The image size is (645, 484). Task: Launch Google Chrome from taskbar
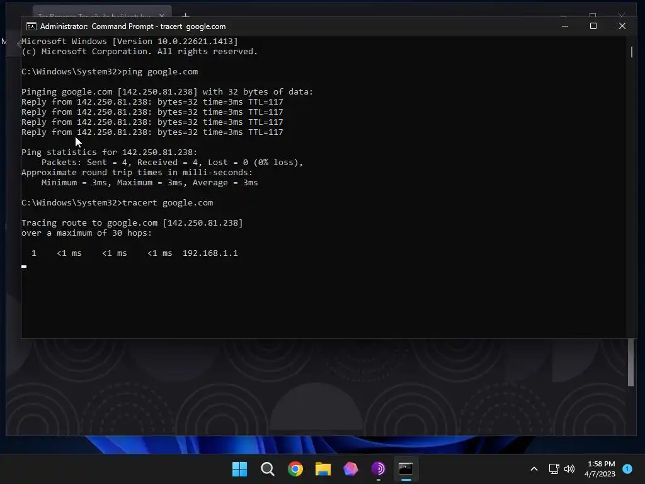295,469
